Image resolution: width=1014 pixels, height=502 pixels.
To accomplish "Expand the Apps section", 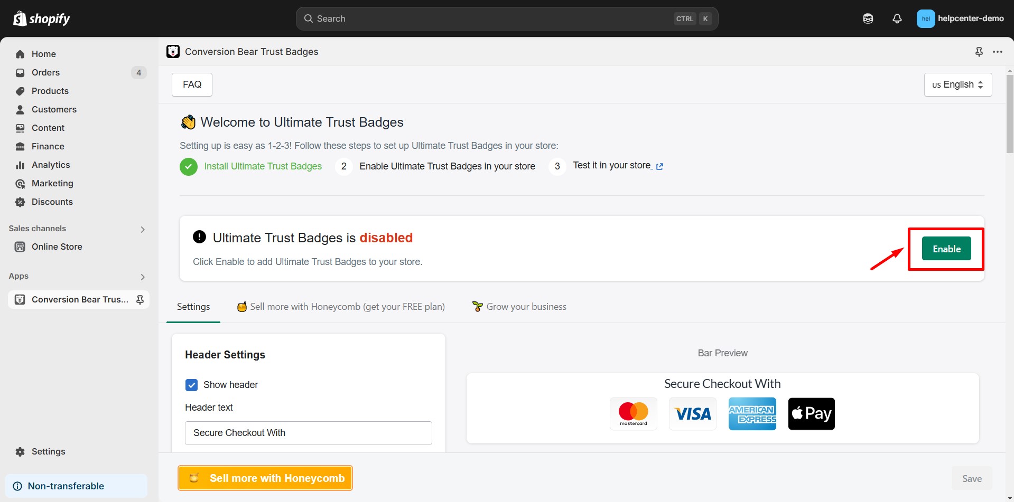I will click(x=142, y=277).
